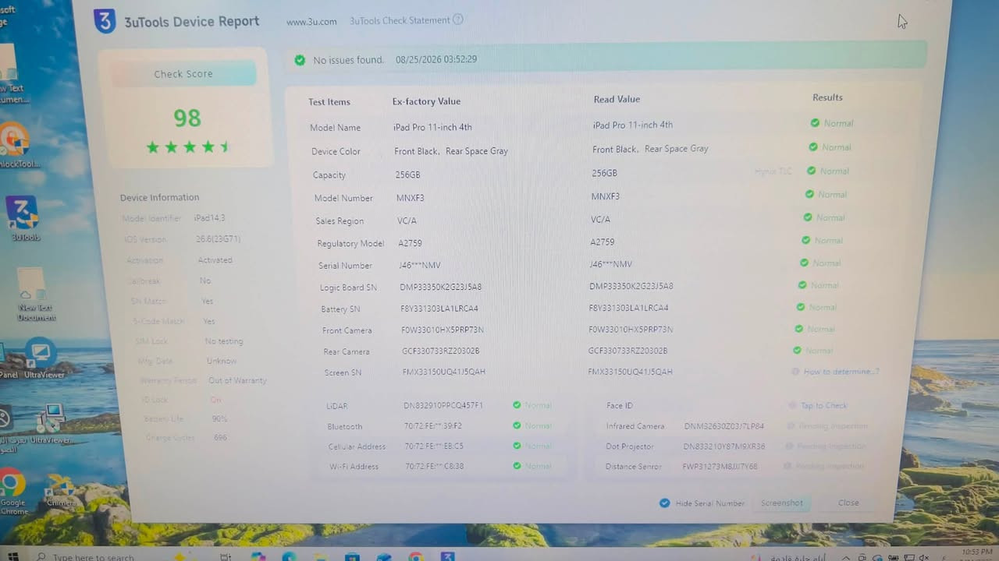
Task: Click Tap to Check for Face ID
Action: tap(823, 406)
